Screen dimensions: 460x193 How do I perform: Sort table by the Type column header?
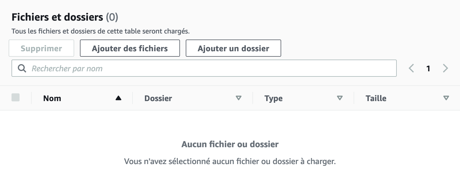[x=273, y=98]
